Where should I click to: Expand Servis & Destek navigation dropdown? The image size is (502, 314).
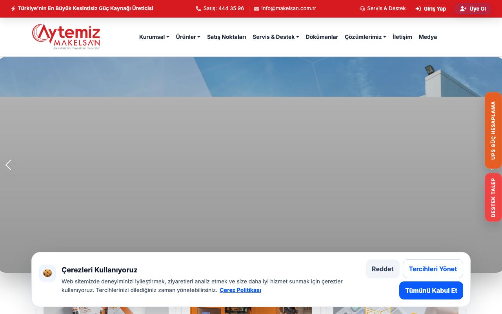click(276, 37)
